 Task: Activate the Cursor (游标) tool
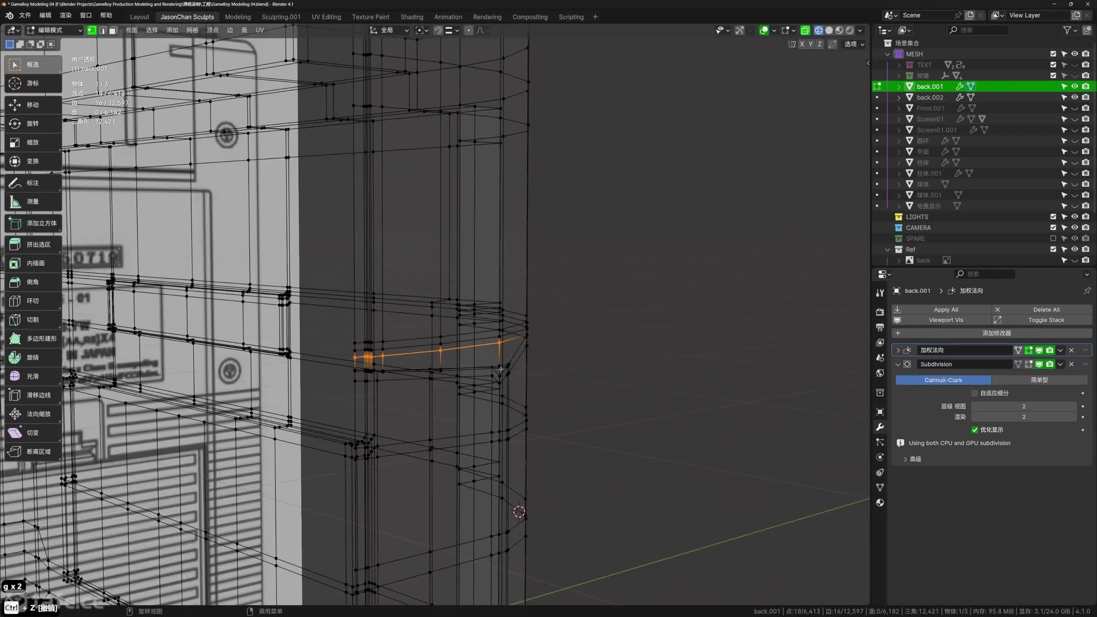click(x=33, y=83)
